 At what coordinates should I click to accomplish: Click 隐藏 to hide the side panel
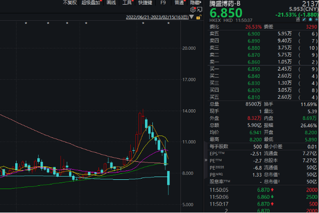click(x=195, y=2)
